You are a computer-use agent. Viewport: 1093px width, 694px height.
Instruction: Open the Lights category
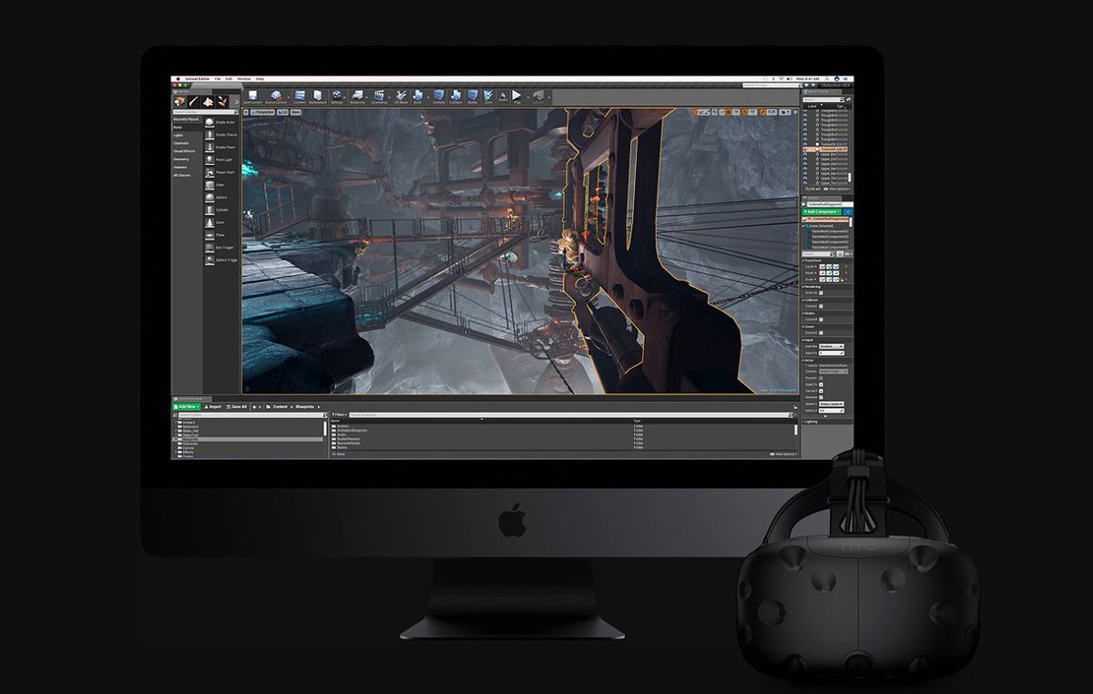click(x=179, y=135)
